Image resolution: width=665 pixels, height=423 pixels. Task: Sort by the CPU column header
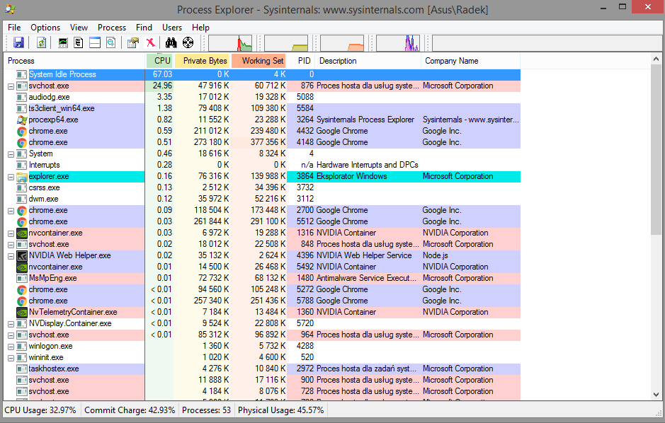tap(159, 61)
